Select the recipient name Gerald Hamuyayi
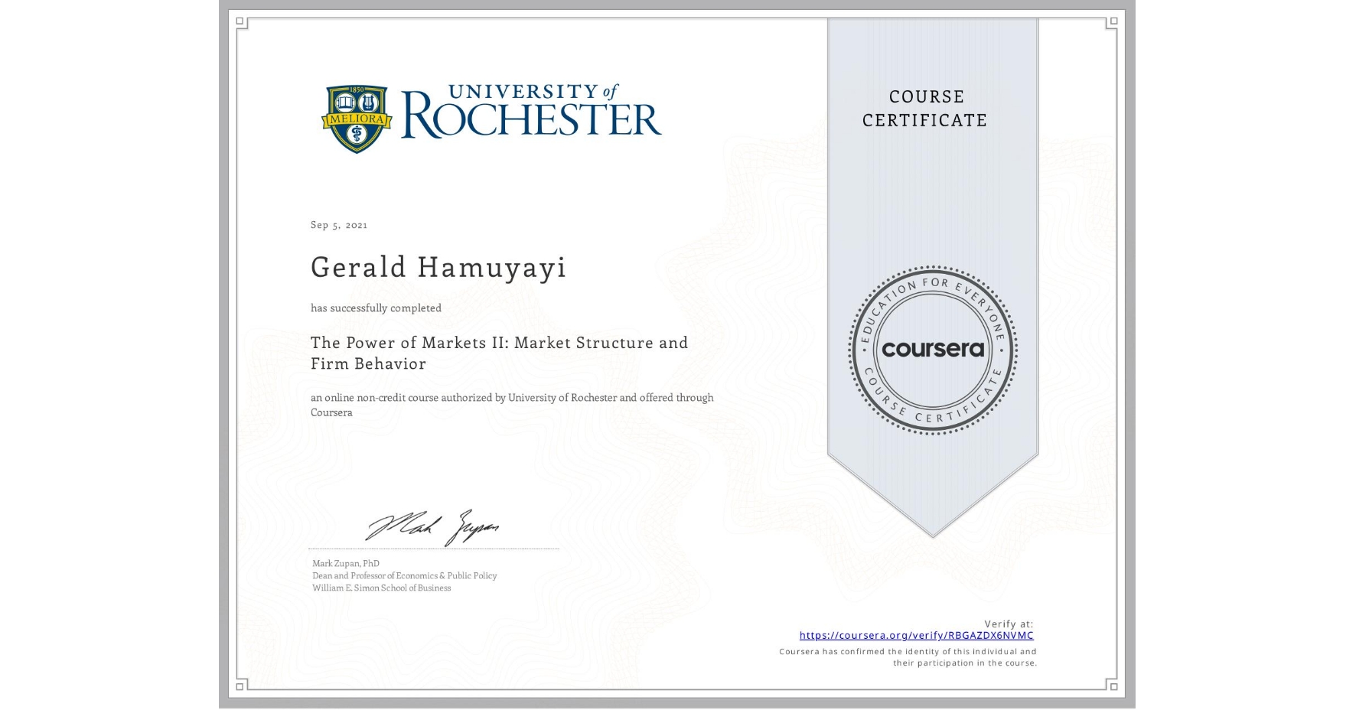The width and height of the screenshot is (1356, 710). pos(438,268)
